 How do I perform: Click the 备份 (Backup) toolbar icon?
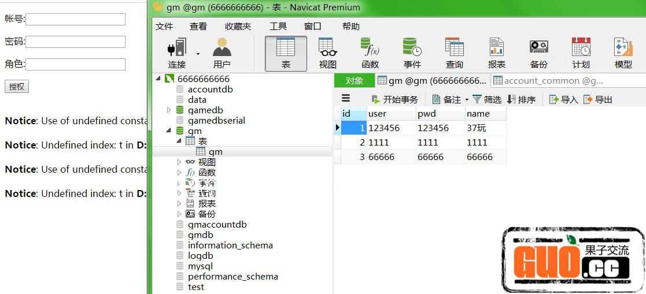(x=538, y=53)
